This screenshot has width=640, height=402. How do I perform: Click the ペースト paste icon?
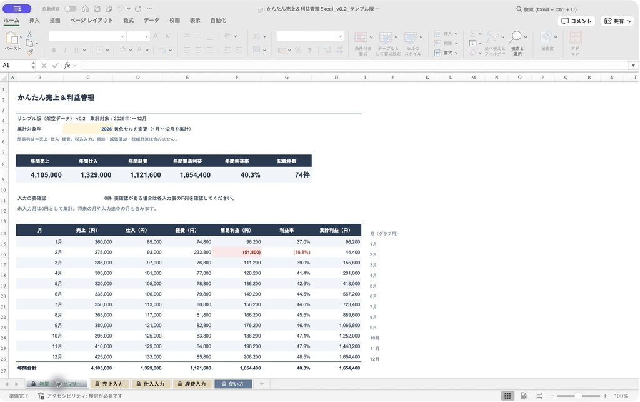(11, 38)
